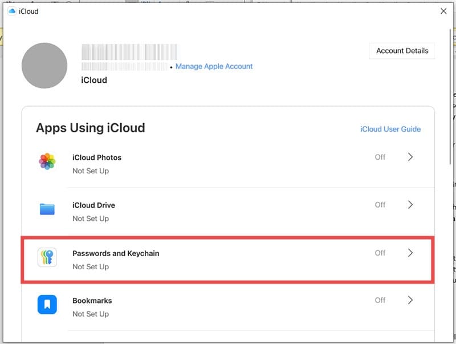Open the iCloud User Guide link

[390, 129]
